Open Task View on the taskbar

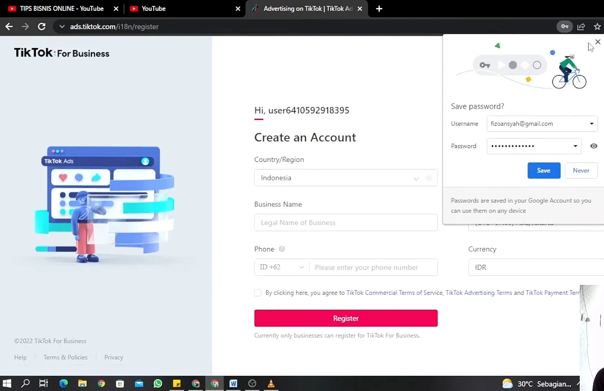point(44,383)
